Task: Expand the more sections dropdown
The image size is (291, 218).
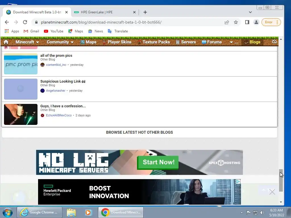Action: click(234, 42)
